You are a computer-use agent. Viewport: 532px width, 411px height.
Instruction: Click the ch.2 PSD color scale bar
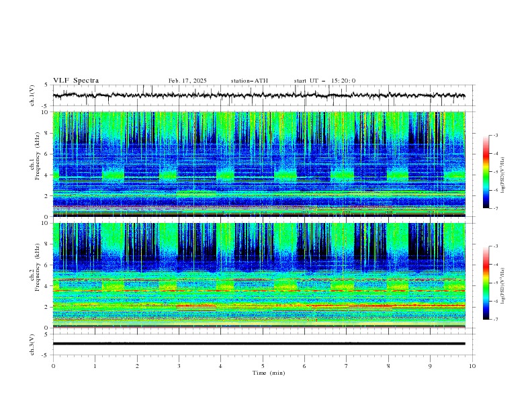point(486,283)
